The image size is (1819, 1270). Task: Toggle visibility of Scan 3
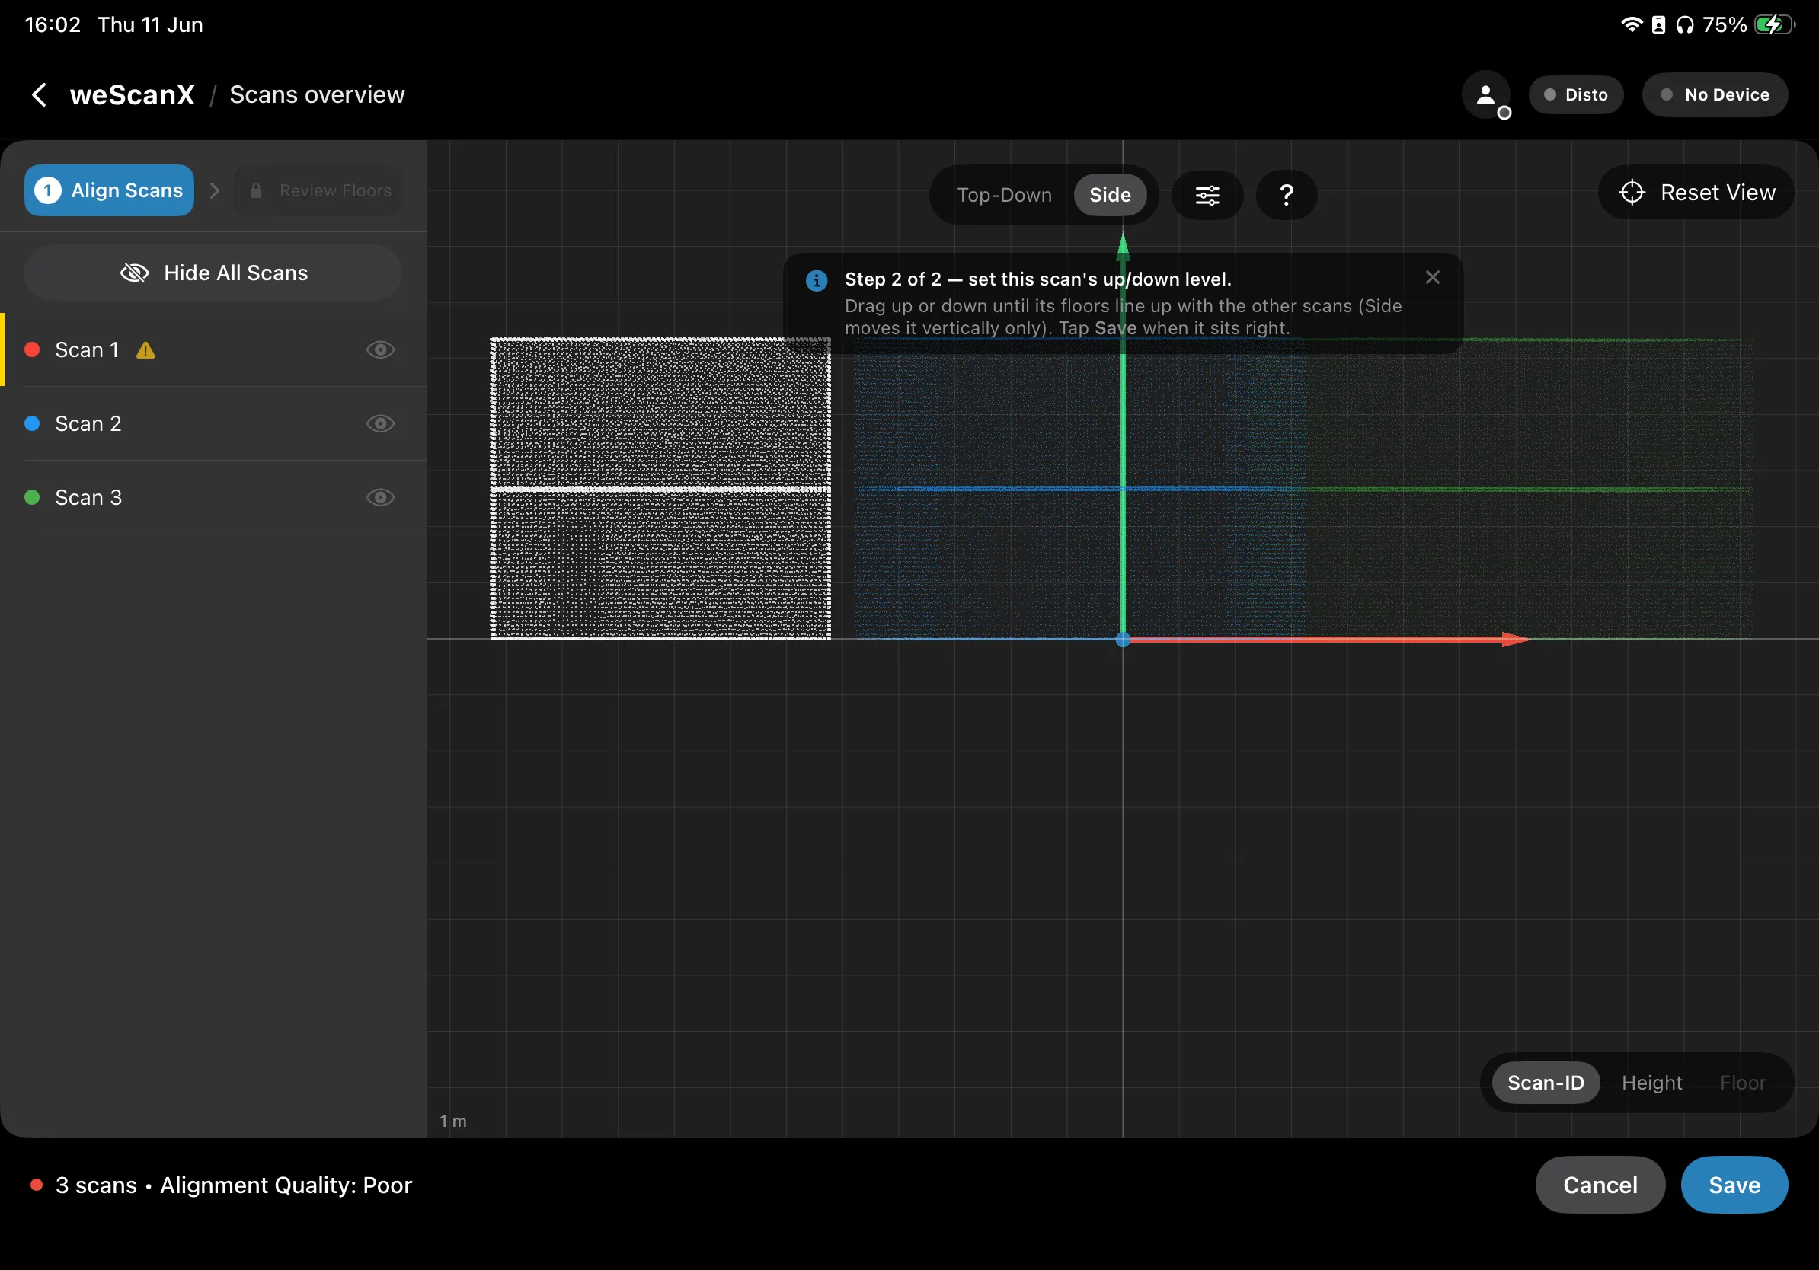click(x=380, y=497)
